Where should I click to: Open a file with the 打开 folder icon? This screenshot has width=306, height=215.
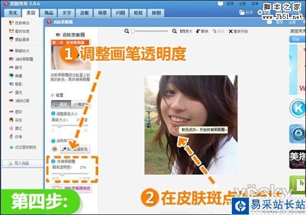pyautogui.click(x=246, y=13)
